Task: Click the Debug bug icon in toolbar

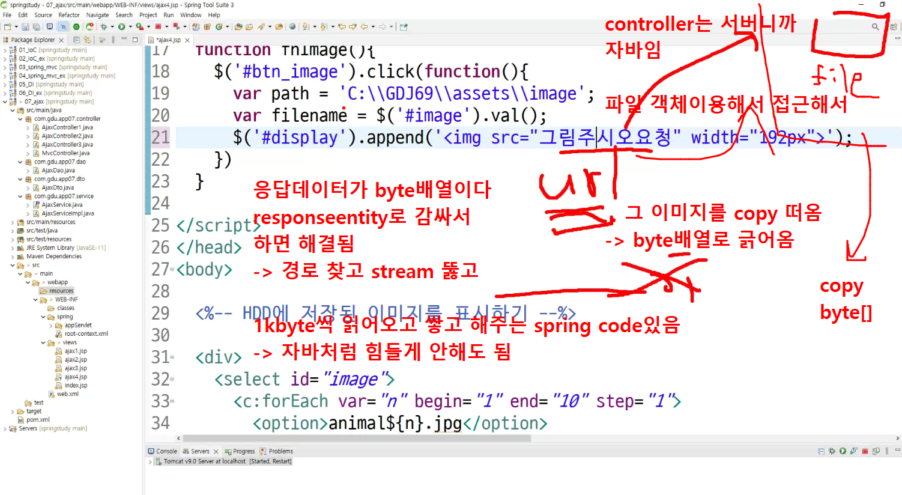Action: point(104,26)
